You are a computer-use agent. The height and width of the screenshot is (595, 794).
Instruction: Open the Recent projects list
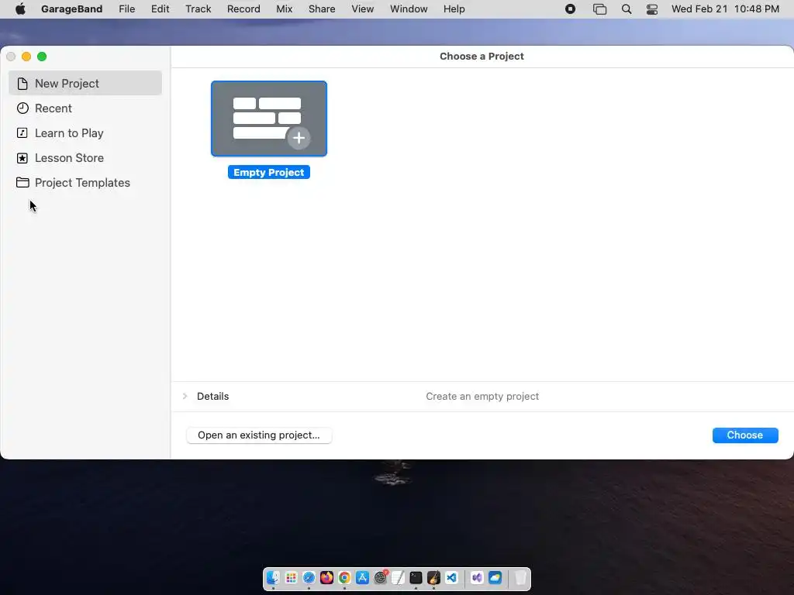(x=85, y=108)
